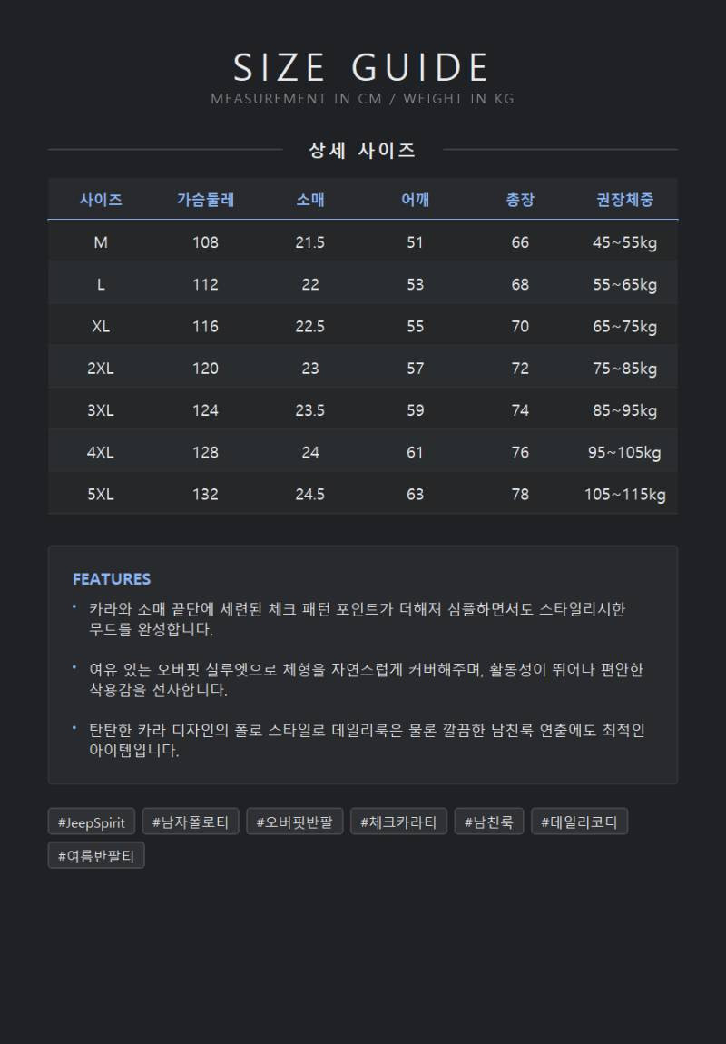Click the FEATURES heading

point(112,578)
